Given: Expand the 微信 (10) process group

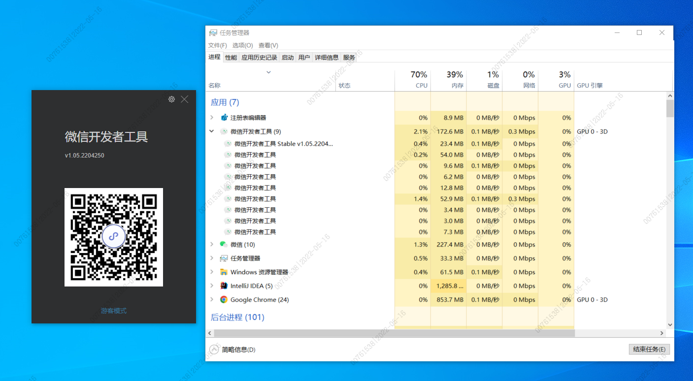Looking at the screenshot, I should (x=212, y=245).
